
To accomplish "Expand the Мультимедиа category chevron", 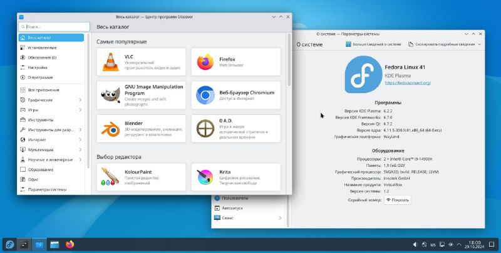I will pos(80,150).
